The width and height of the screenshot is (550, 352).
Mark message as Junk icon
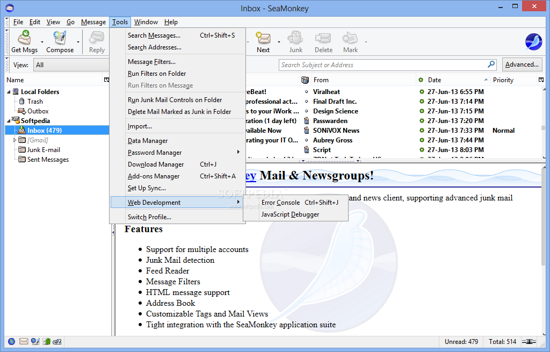point(296,38)
